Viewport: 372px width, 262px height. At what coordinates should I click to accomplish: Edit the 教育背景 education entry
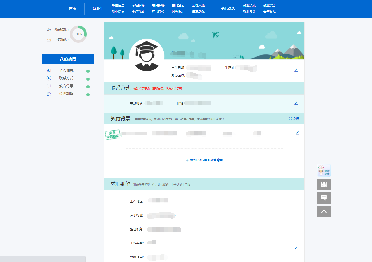297,133
